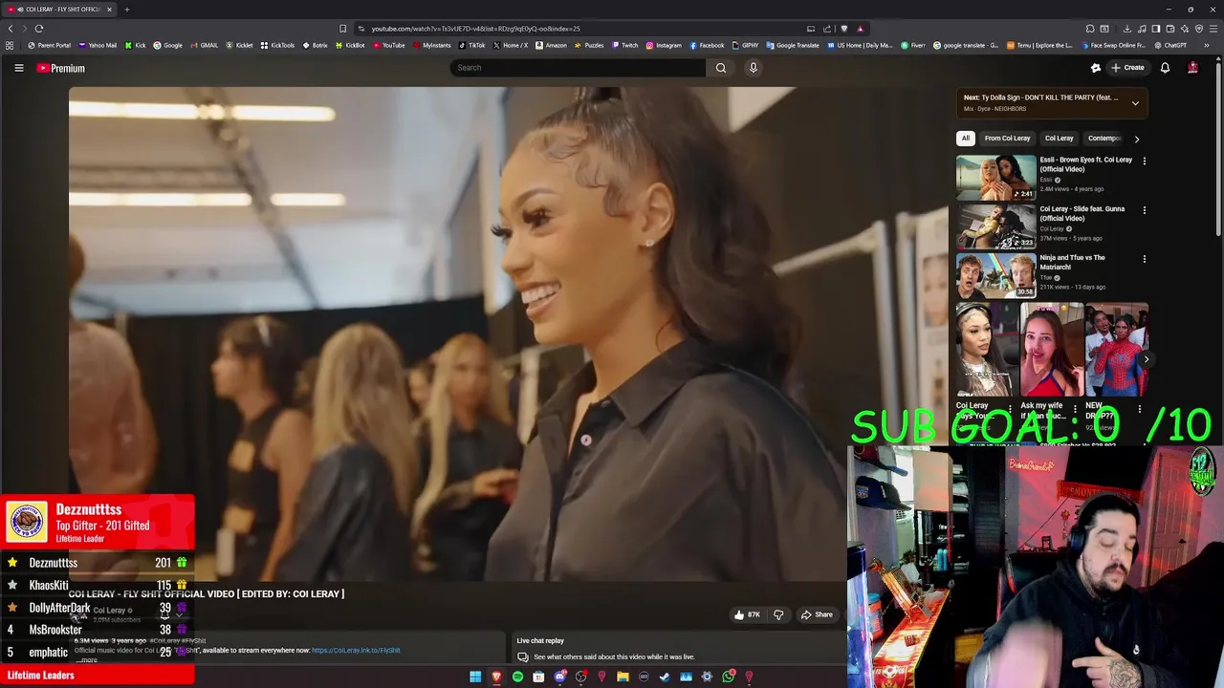1224x688 pixels.
Task: Open options for Slide feat. Gunna video
Action: coord(1144,209)
